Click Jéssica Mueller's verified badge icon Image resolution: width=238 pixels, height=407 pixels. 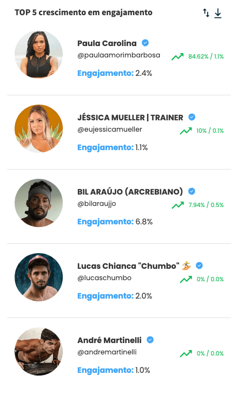click(x=191, y=117)
